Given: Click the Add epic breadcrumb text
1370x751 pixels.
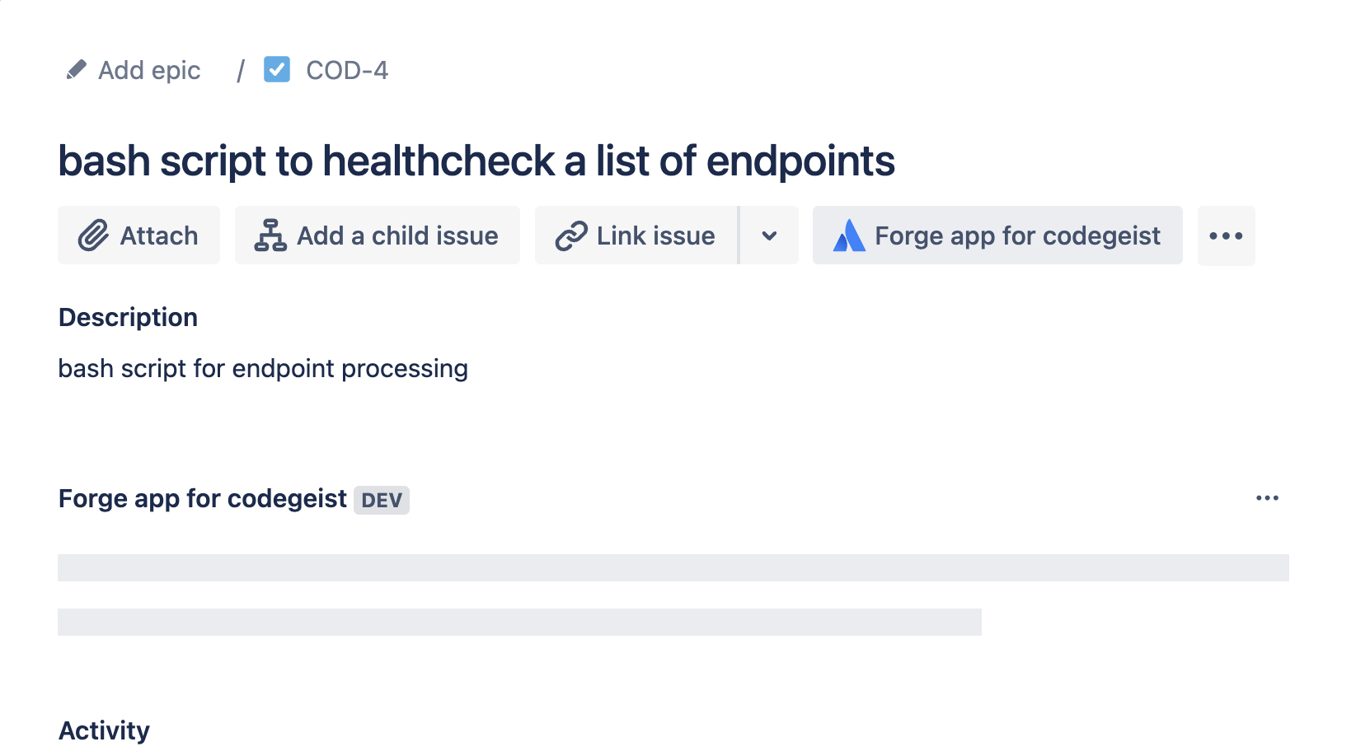Looking at the screenshot, I should pyautogui.click(x=149, y=71).
